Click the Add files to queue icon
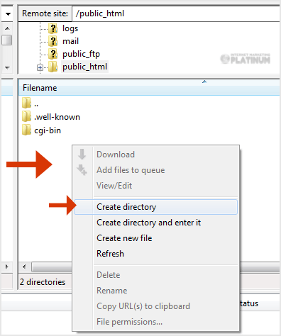The image size is (281, 336). click(82, 170)
